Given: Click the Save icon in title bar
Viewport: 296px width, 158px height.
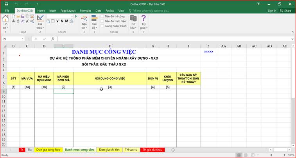Looking at the screenshot, I should [6, 4].
